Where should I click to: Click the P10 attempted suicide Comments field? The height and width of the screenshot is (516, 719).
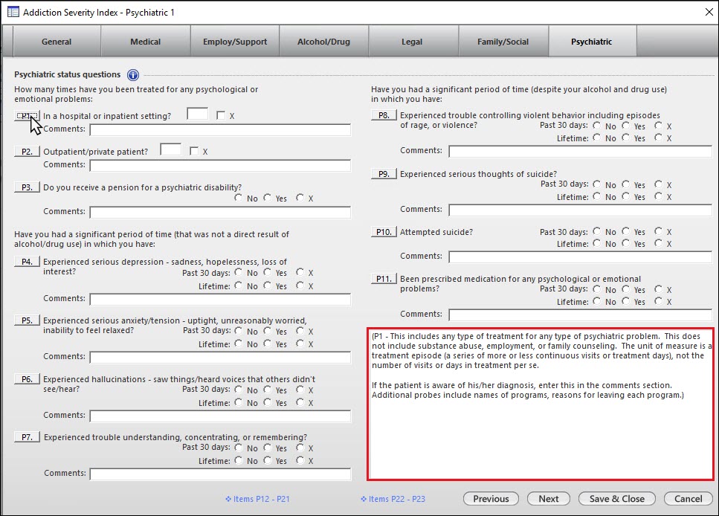pyautogui.click(x=580, y=257)
